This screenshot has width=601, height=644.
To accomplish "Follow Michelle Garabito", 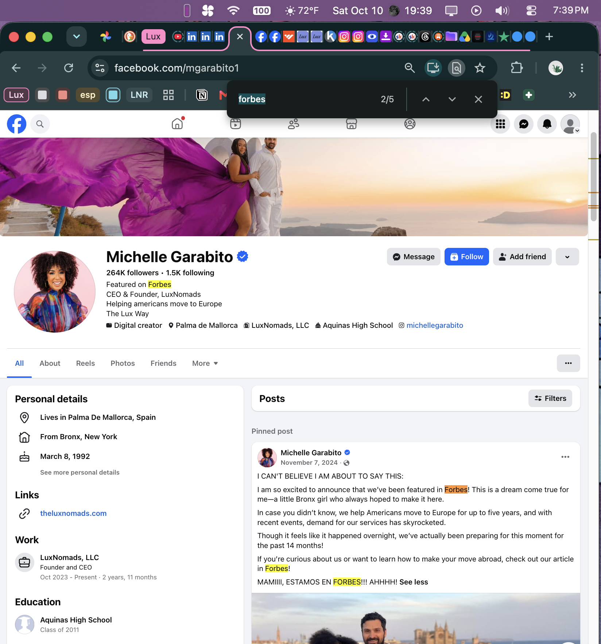I will [x=466, y=257].
